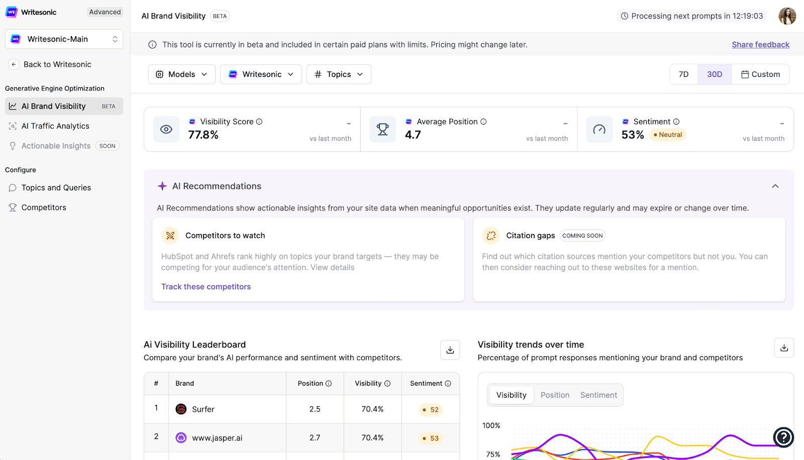Click the Surfer logo icon
The image size is (804, 460).
point(181,409)
